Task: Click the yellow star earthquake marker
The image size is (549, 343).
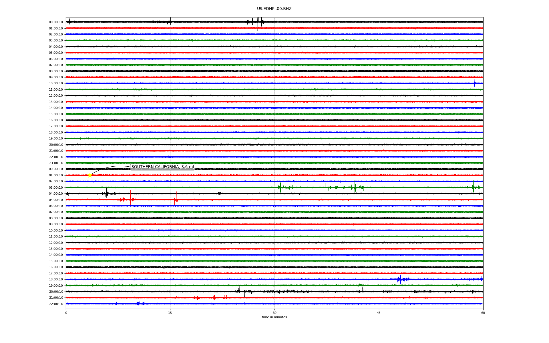Action: (x=90, y=175)
